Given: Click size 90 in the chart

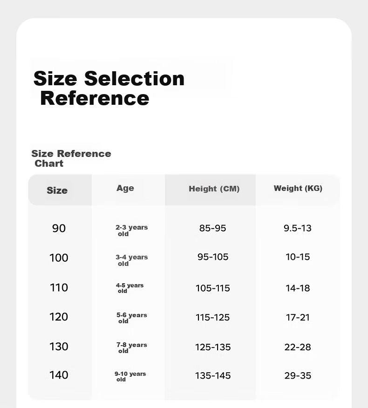Looking at the screenshot, I should tap(59, 229).
